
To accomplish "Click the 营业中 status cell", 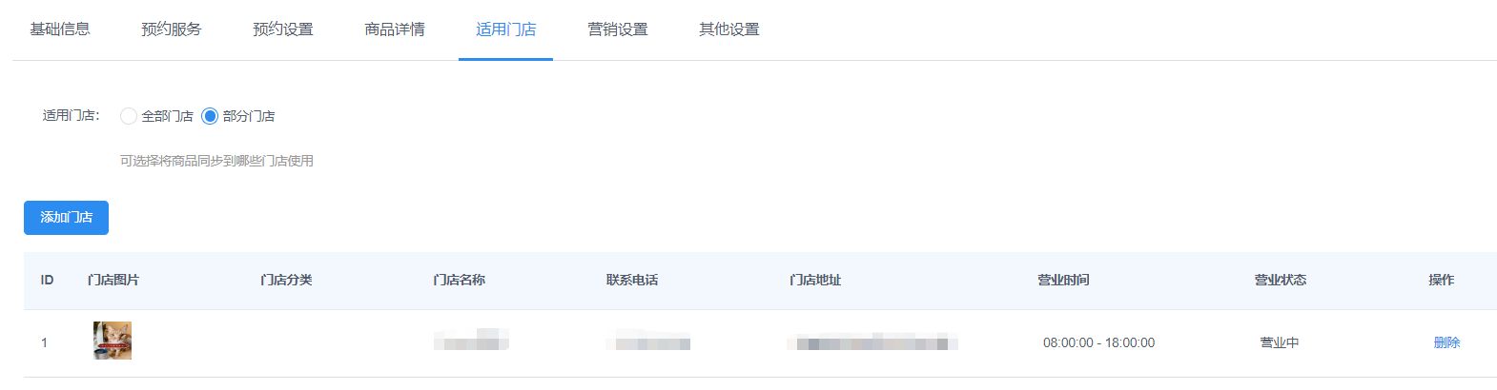I will tap(1280, 342).
